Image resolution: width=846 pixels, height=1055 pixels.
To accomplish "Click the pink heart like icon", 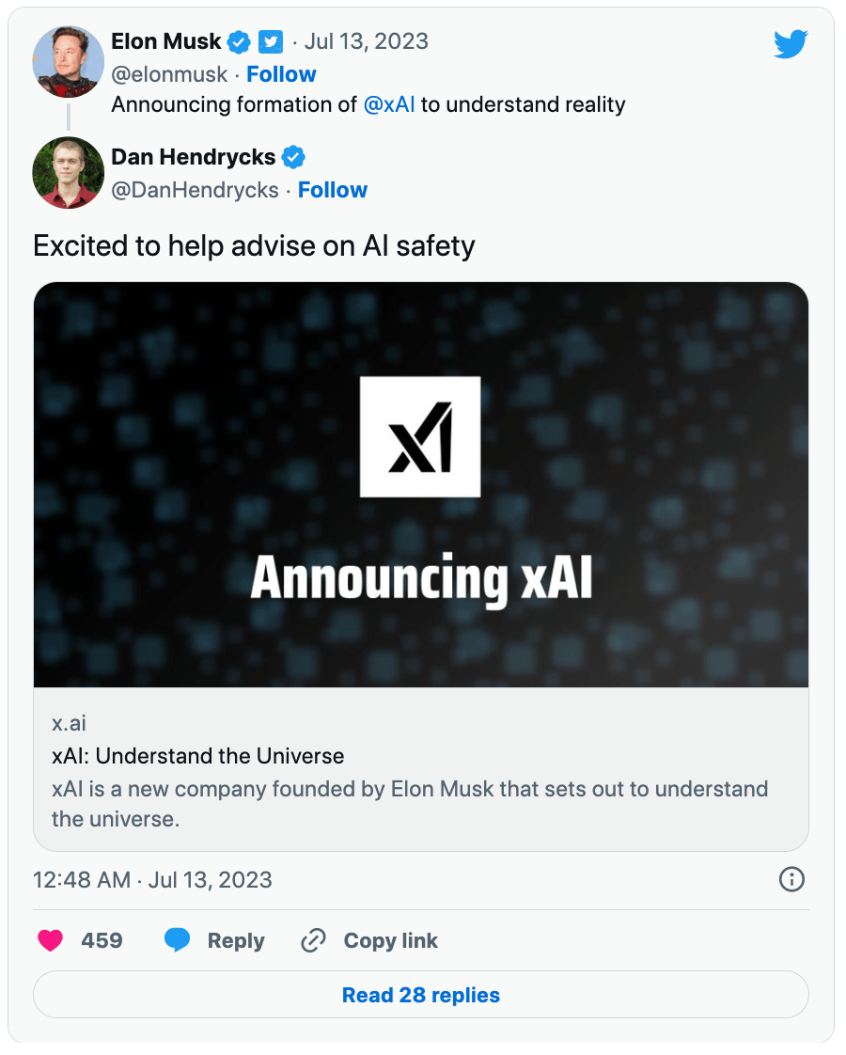I will pos(50,940).
